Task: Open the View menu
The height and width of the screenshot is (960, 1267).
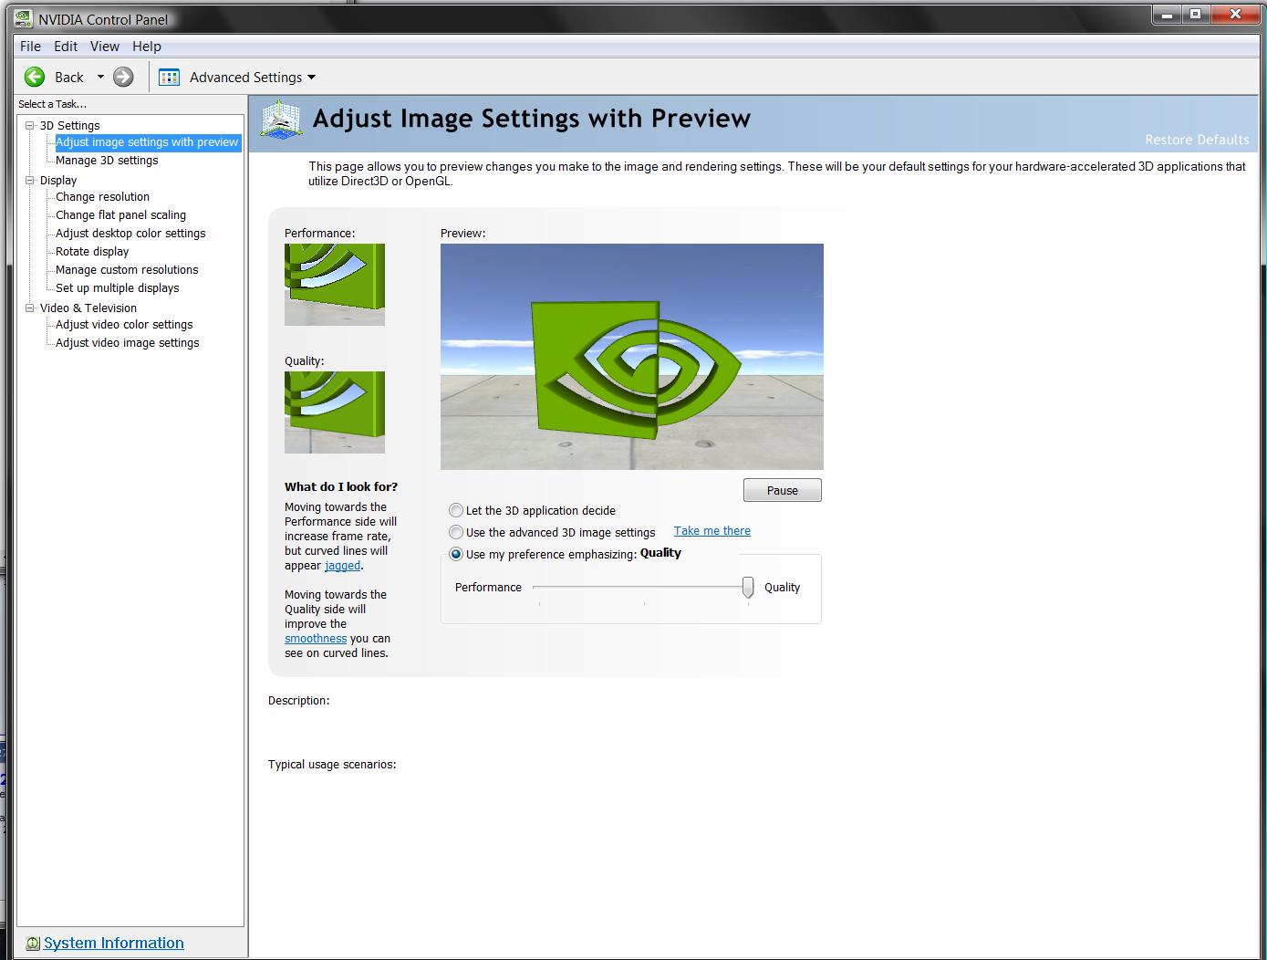Action: 105,46
